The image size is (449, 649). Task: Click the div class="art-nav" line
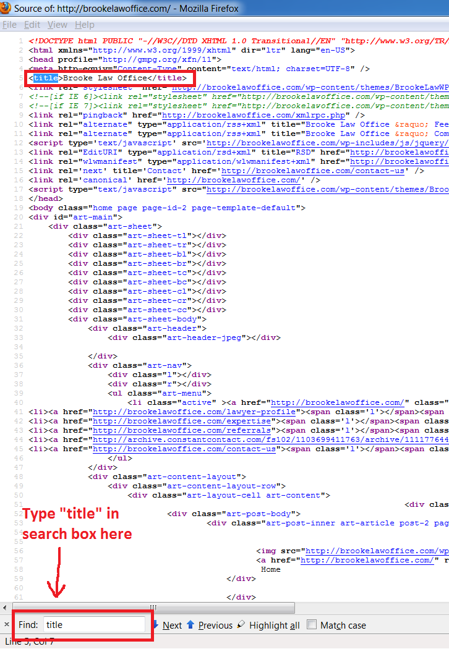click(x=140, y=365)
